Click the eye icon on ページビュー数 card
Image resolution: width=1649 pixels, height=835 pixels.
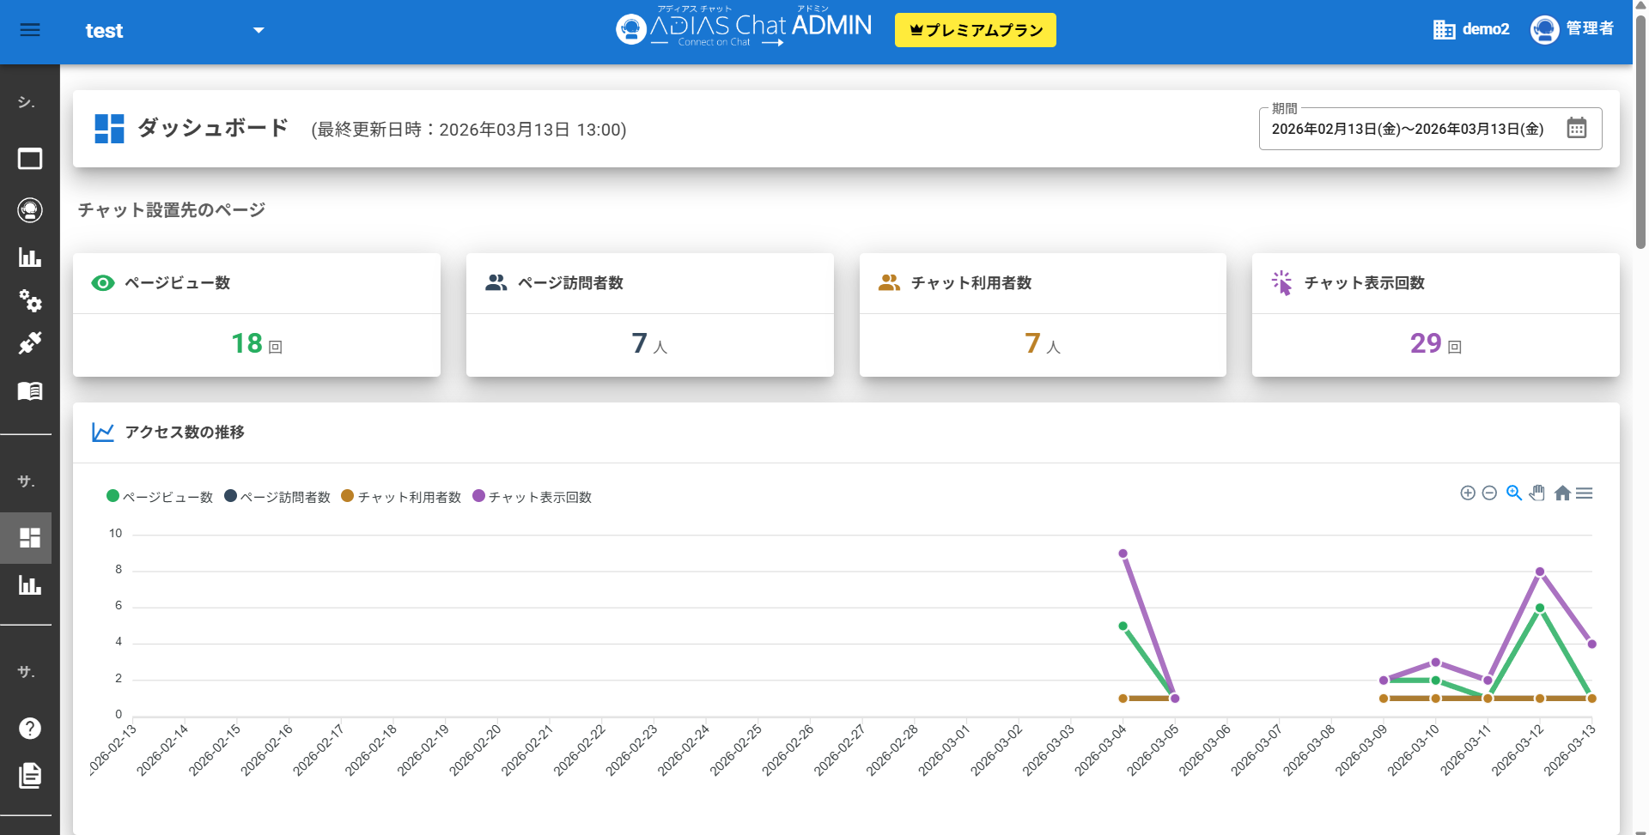point(103,283)
